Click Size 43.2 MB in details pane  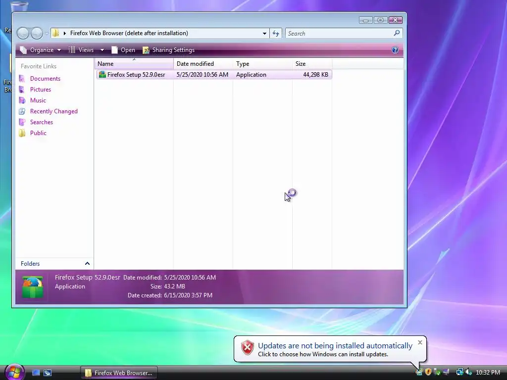(x=174, y=286)
